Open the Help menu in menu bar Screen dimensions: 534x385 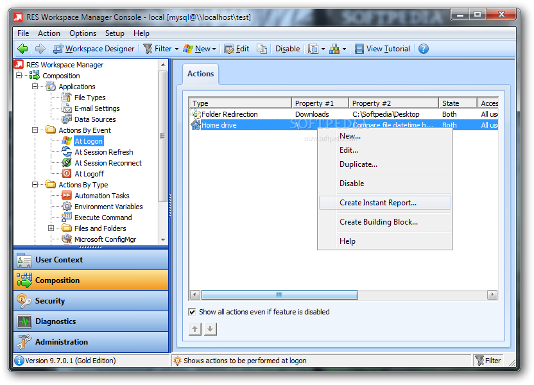141,33
